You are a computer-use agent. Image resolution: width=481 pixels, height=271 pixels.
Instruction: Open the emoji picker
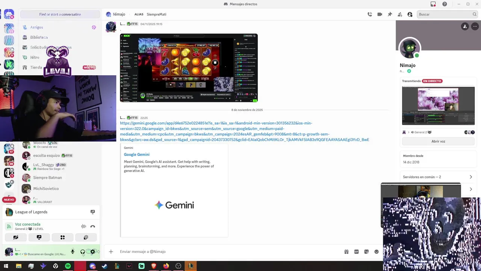(377, 252)
